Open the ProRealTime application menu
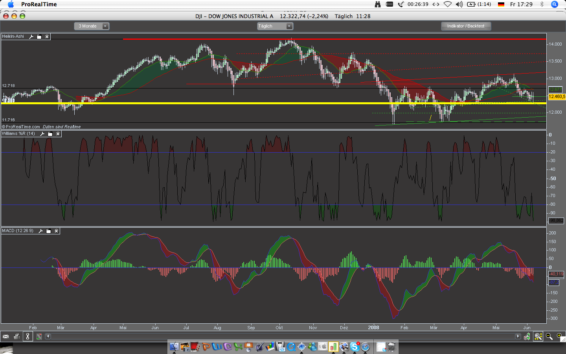 (39, 4)
